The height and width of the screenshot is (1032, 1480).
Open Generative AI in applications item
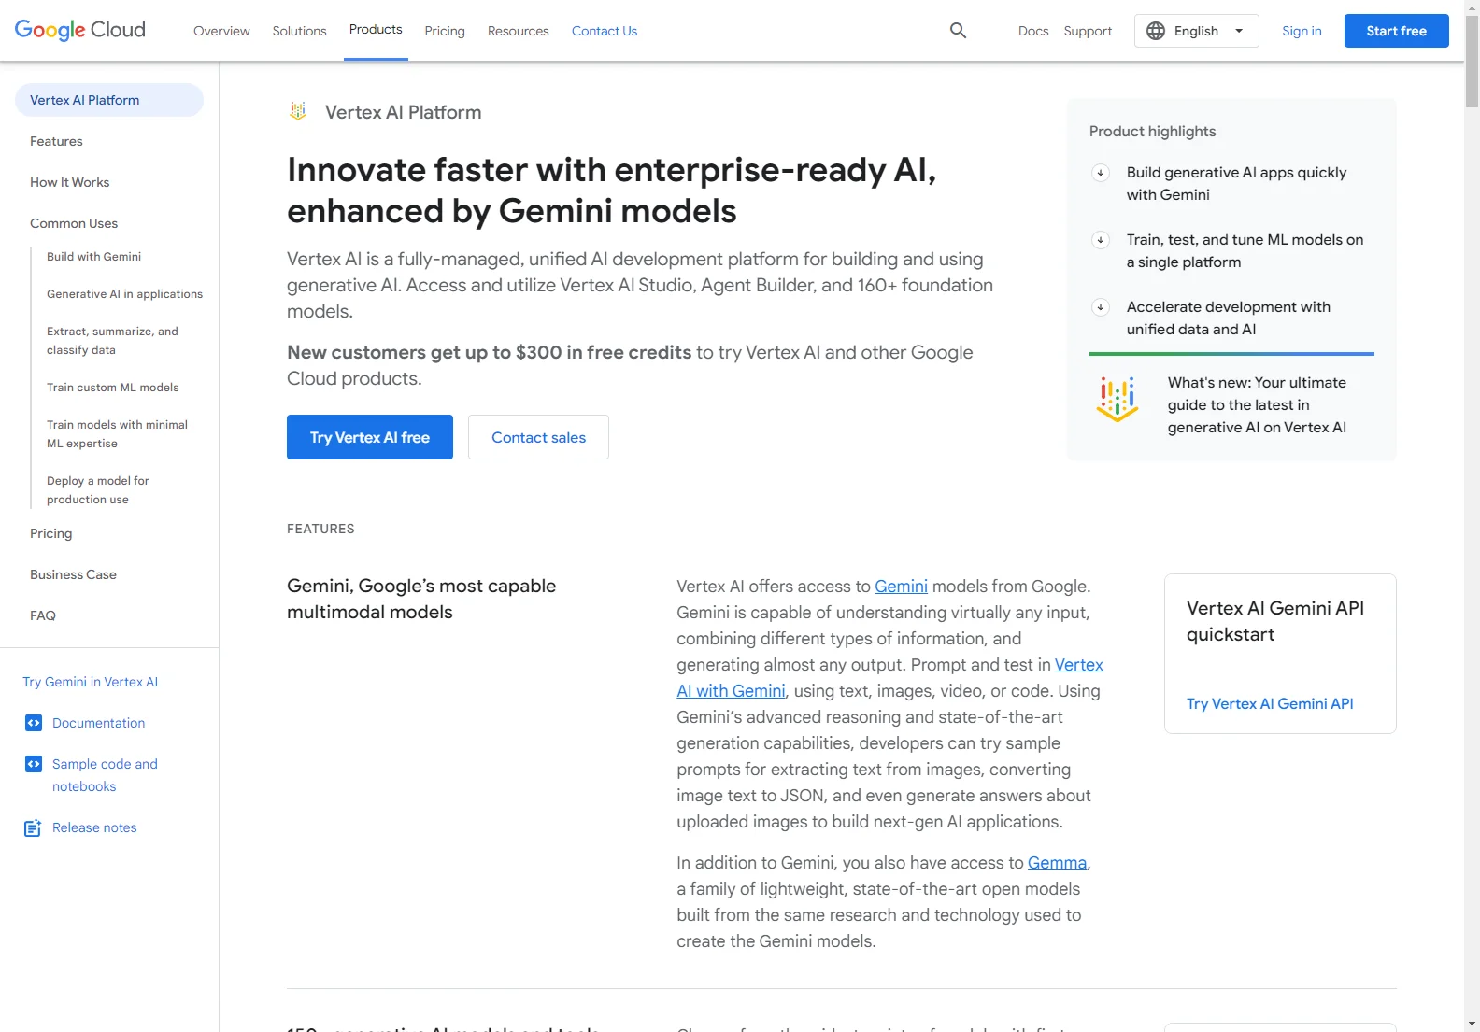point(124,293)
